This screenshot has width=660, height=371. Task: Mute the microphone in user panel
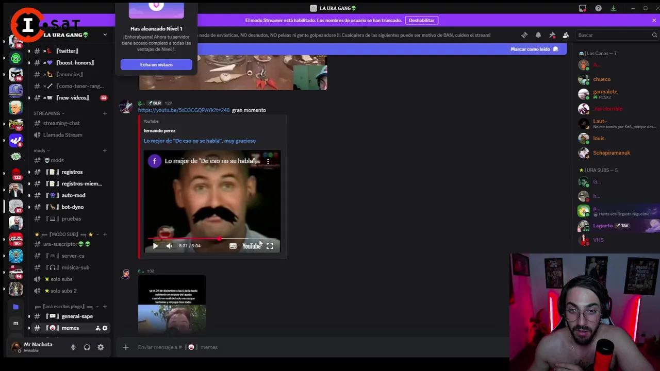(x=73, y=347)
